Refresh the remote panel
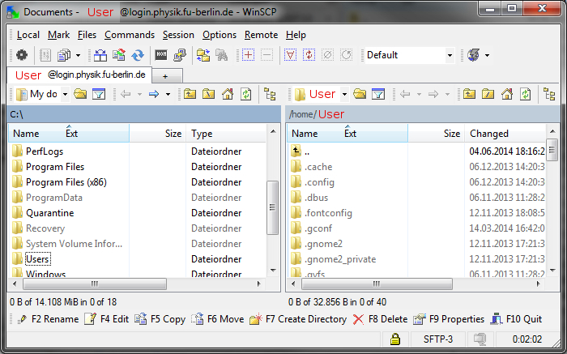Image resolution: width=567 pixels, height=354 pixels. point(526,95)
